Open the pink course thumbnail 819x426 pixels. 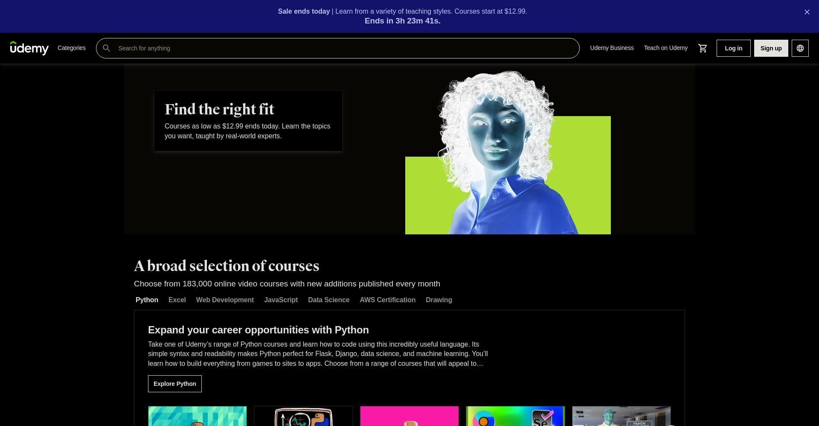[409, 416]
